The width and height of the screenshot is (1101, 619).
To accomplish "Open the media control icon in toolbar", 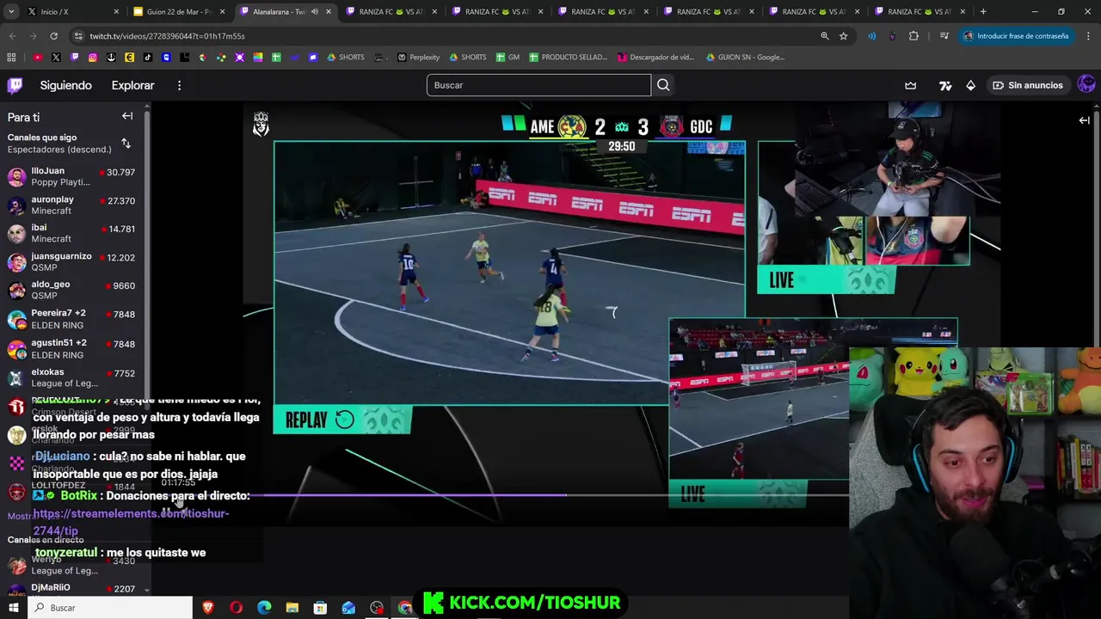I will pos(944,36).
